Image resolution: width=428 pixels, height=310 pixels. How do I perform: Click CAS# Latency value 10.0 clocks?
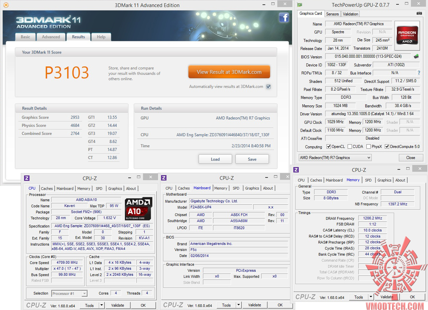point(372,230)
